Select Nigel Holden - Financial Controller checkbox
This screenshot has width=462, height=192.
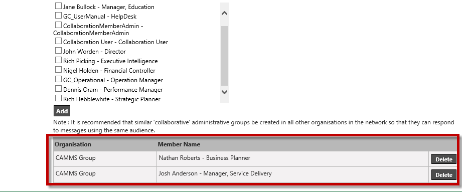[58, 70]
